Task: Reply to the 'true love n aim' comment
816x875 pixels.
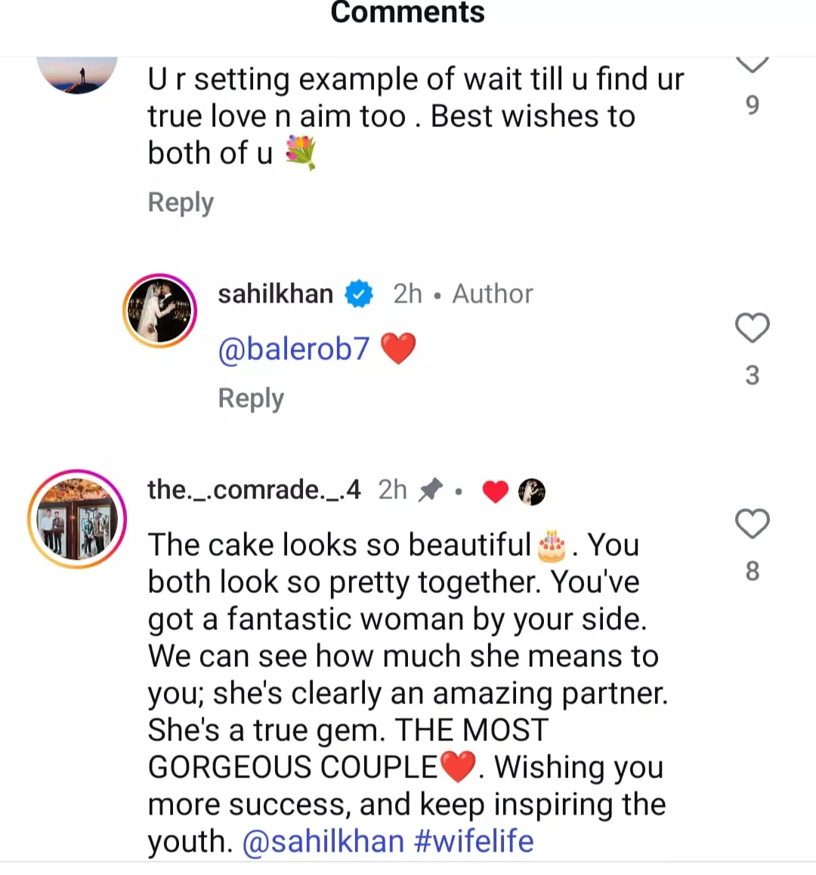Action: pos(181,203)
